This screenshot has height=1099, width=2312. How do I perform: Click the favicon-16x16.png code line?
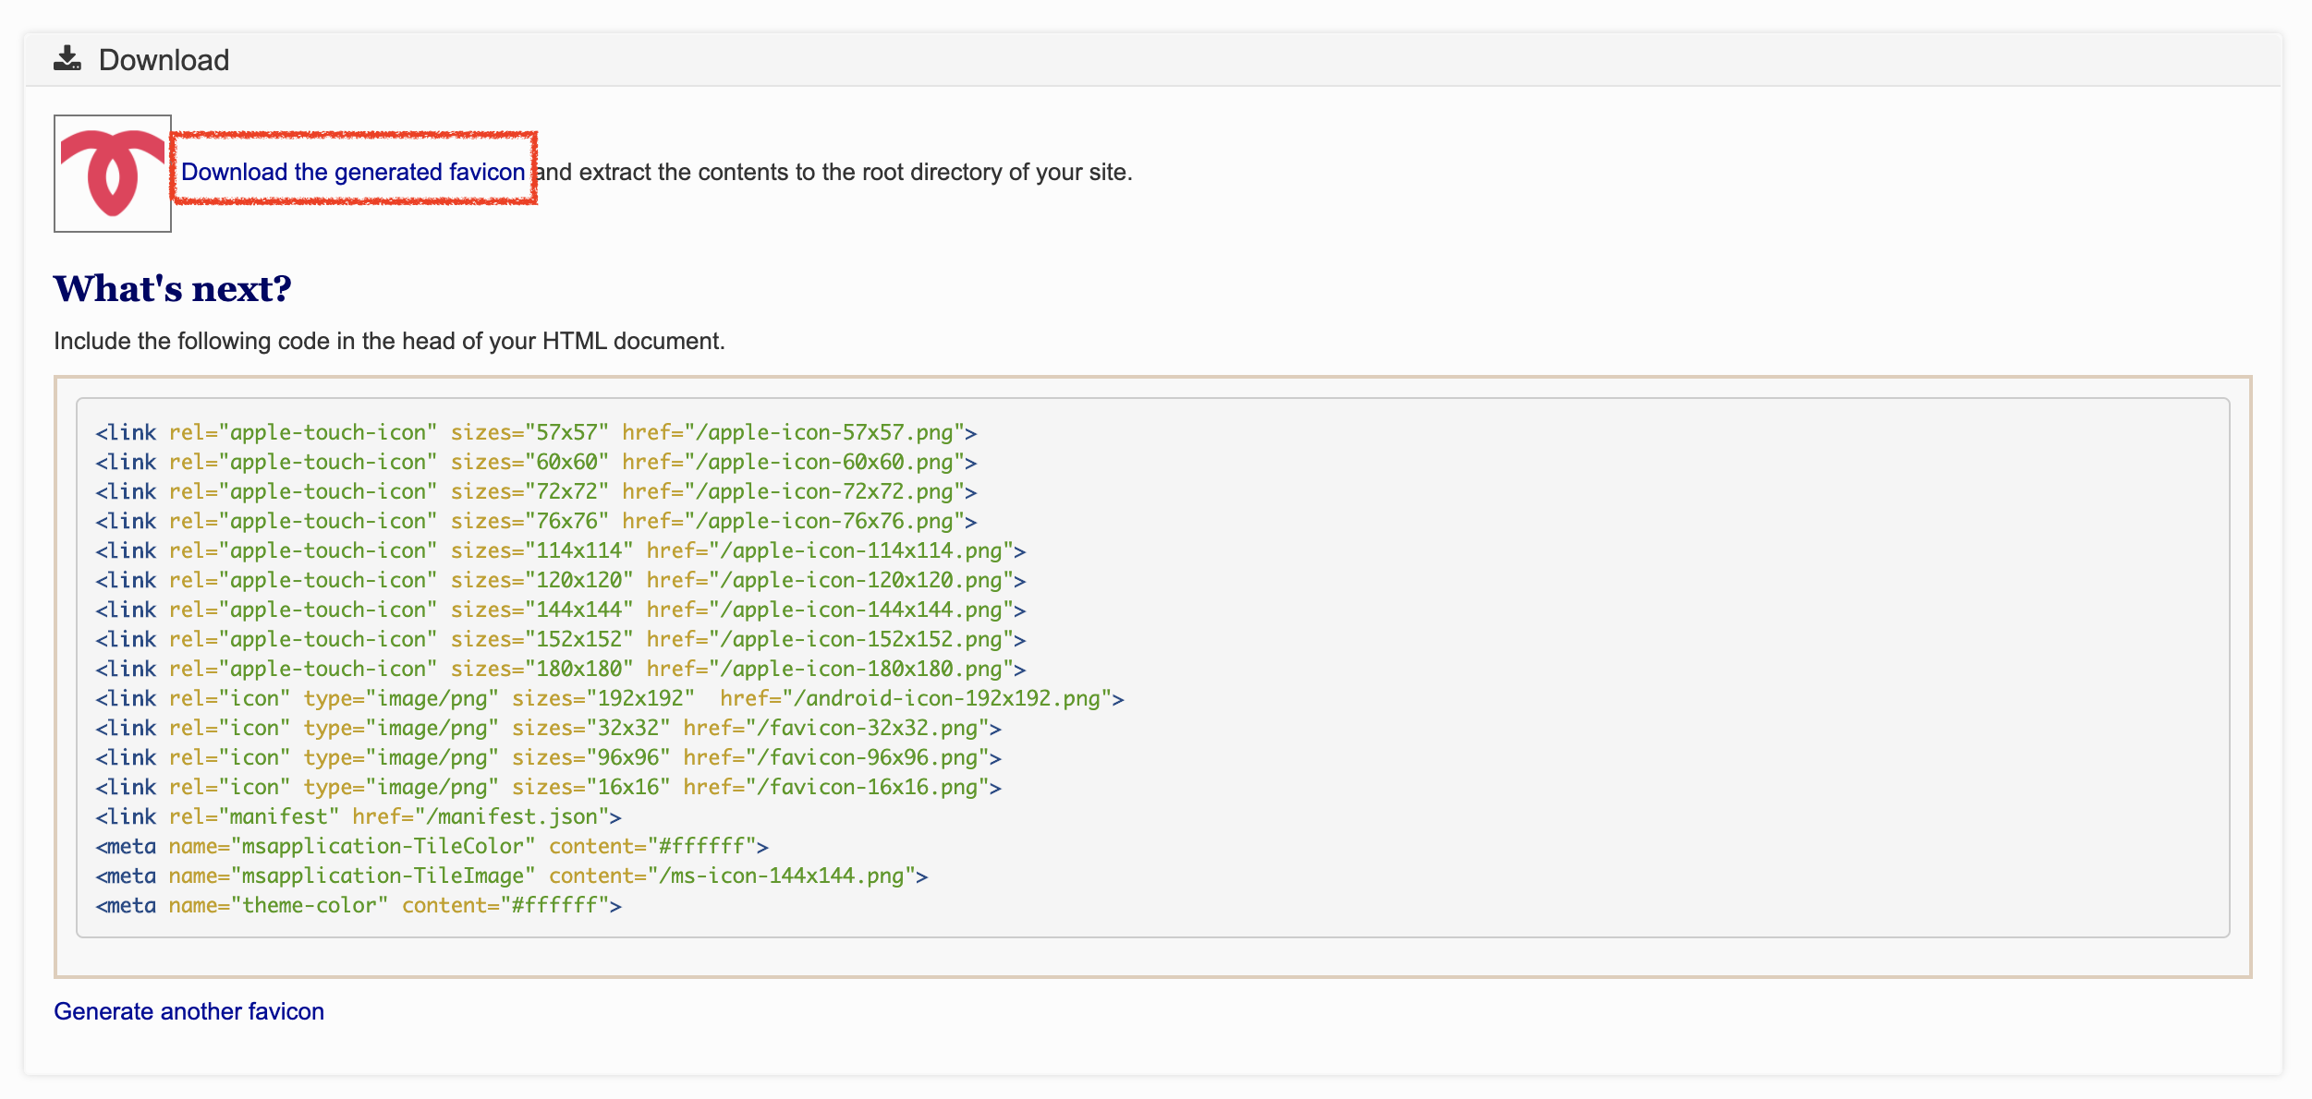pyautogui.click(x=548, y=787)
